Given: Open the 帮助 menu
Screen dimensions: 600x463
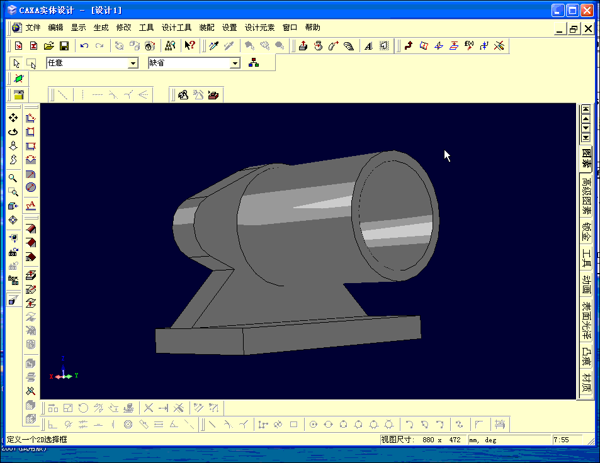Looking at the screenshot, I should (x=313, y=28).
